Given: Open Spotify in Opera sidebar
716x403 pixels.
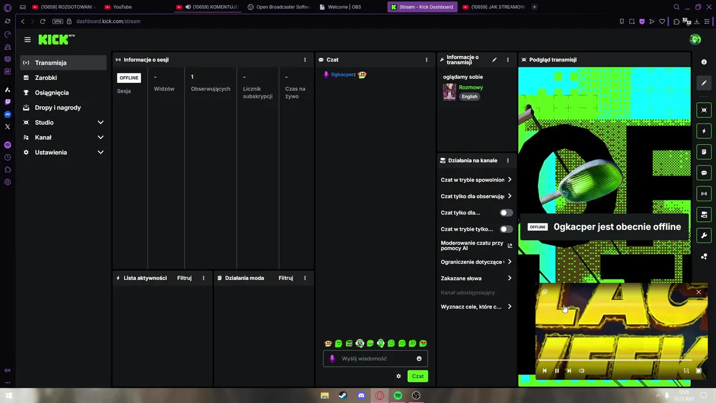Looking at the screenshot, I should 7,145.
